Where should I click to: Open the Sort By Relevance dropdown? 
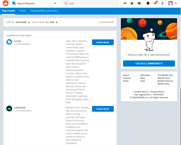coord(23,22)
